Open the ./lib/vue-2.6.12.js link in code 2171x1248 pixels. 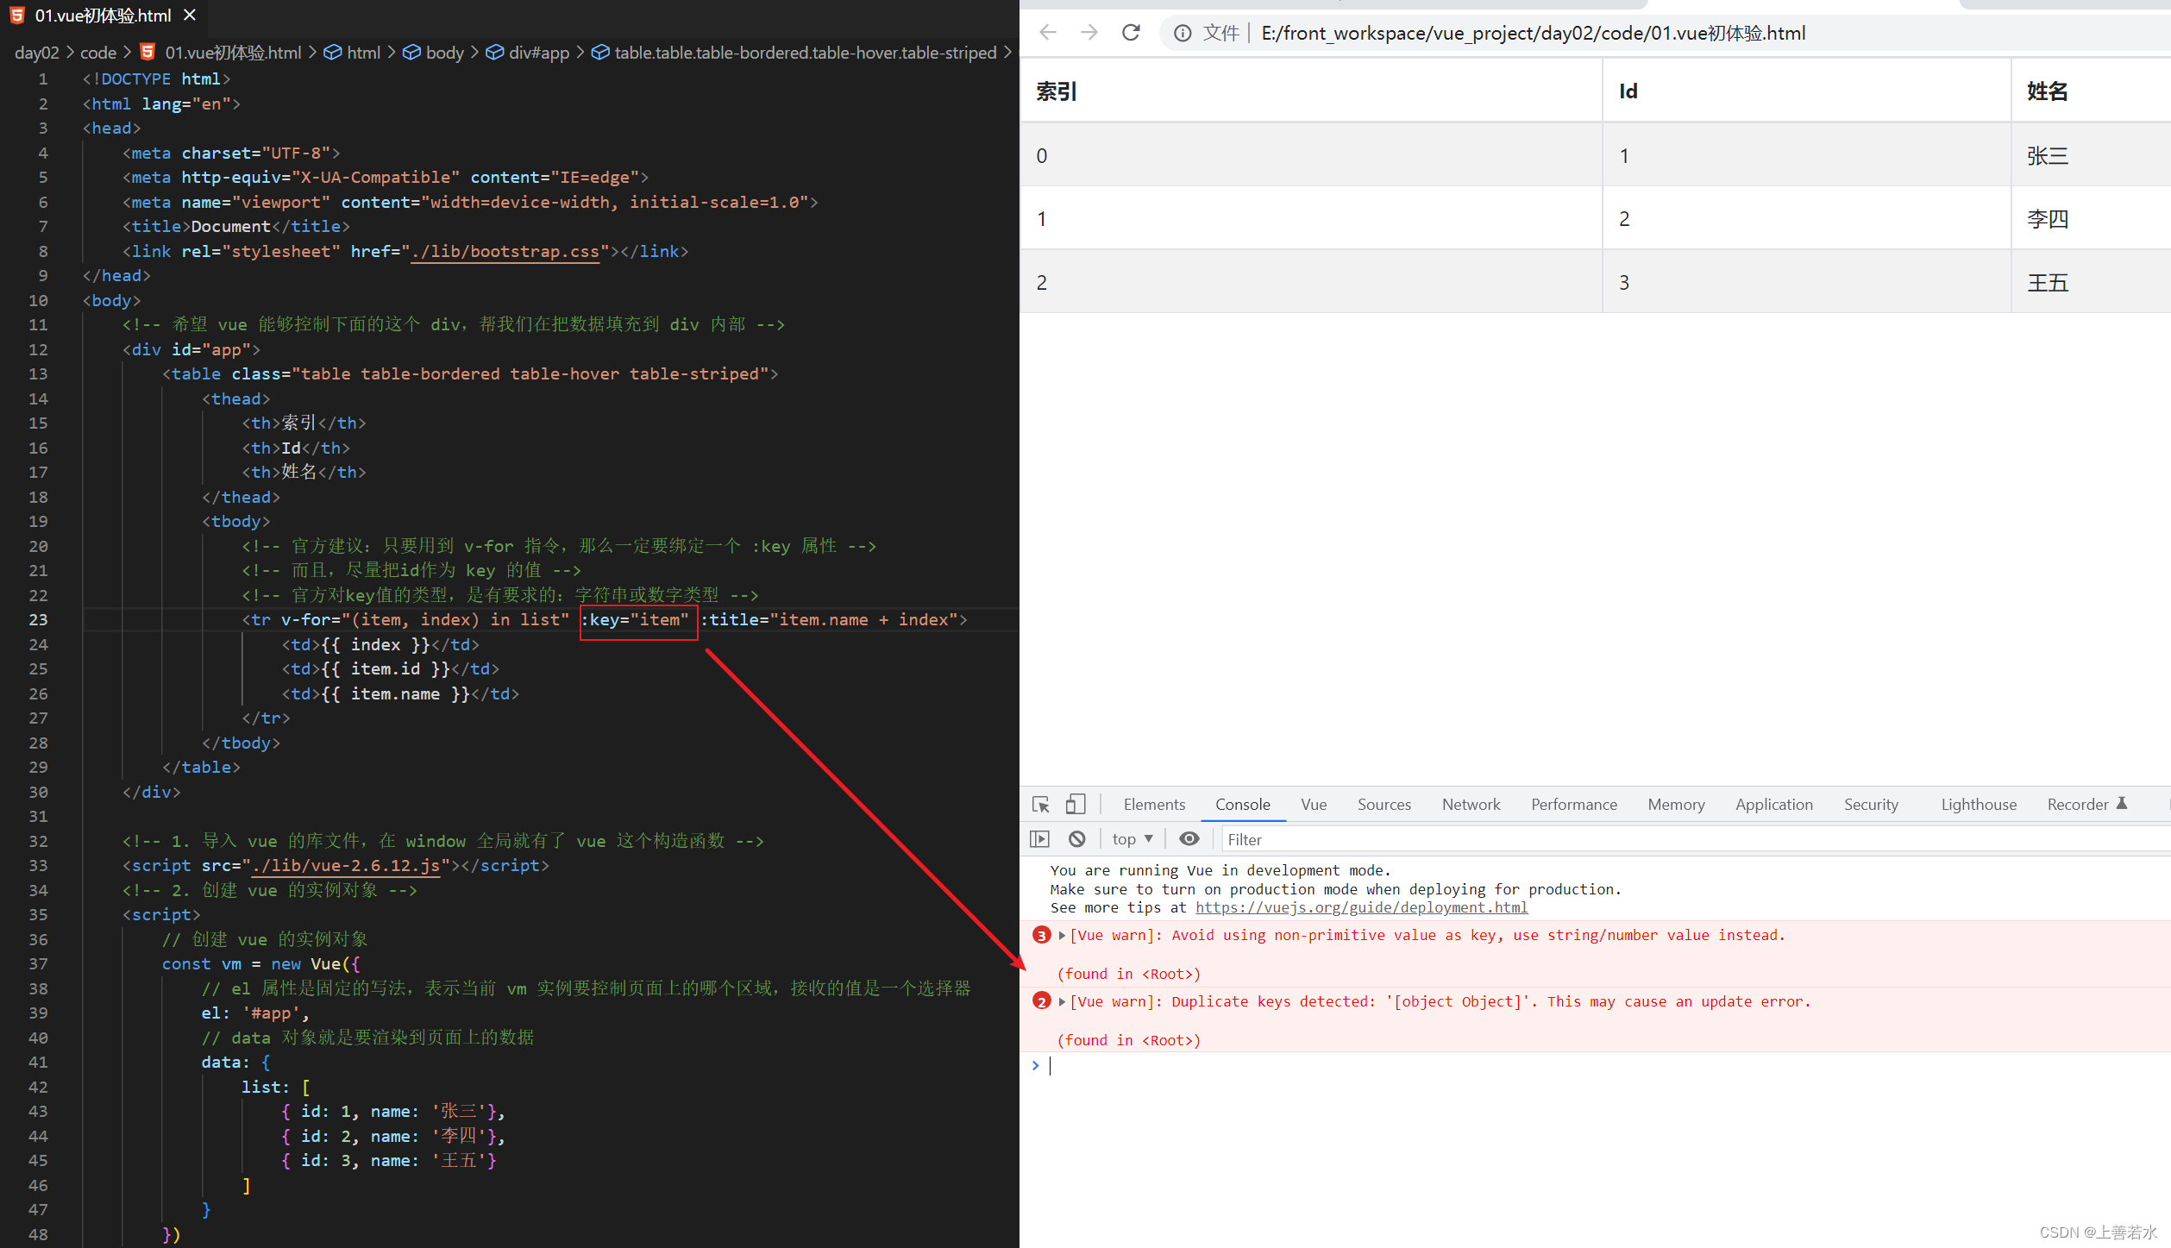[345, 866]
